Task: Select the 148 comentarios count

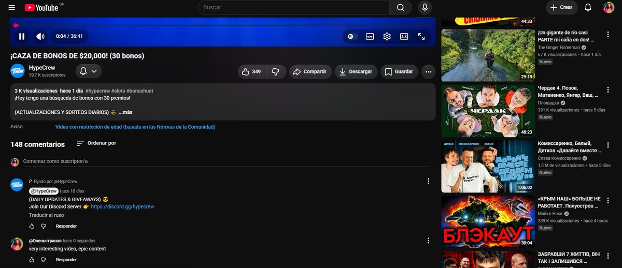Action: tap(37, 144)
